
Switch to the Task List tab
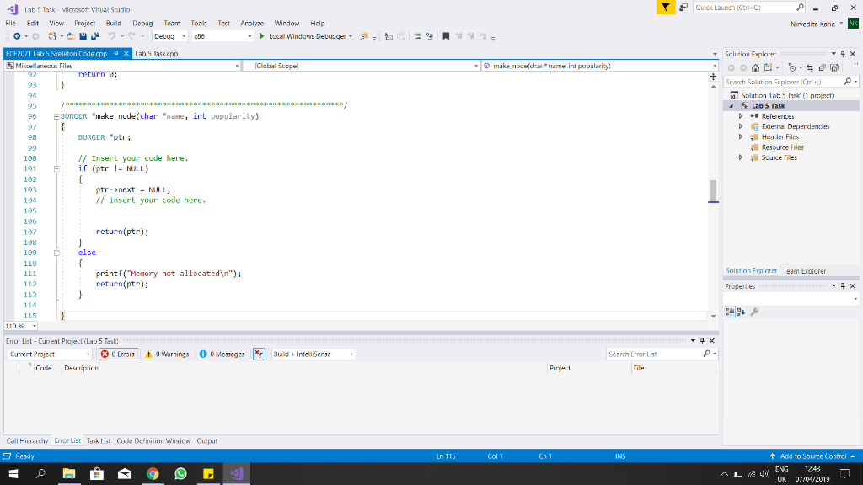click(x=99, y=441)
